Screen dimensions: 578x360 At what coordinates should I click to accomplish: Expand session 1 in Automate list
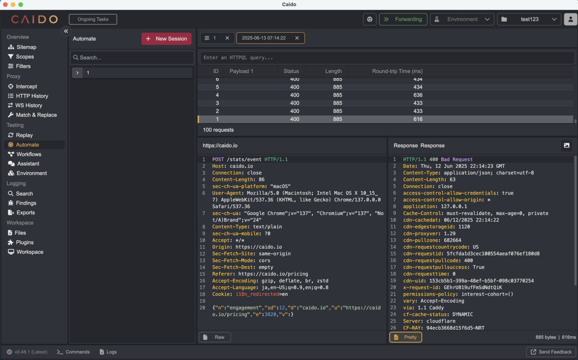point(78,73)
